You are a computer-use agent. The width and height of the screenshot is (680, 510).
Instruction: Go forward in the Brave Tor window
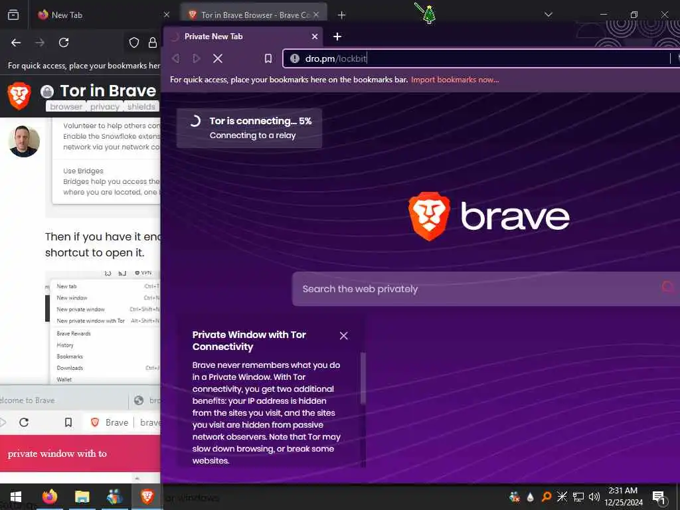(197, 58)
